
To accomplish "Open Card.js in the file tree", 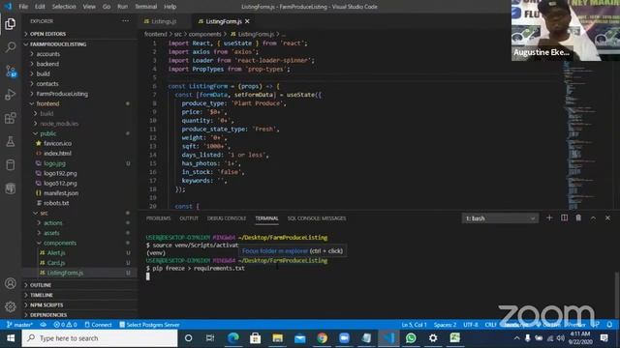I will point(56,263).
